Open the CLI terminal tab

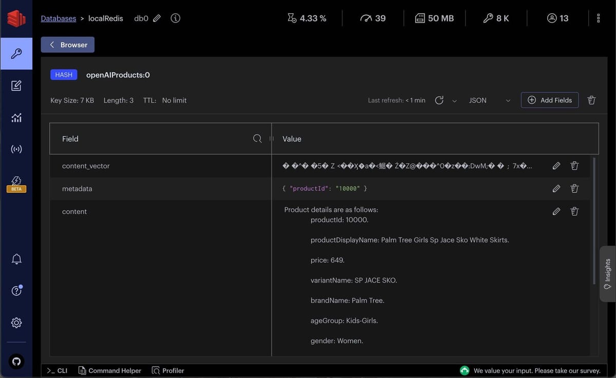(x=56, y=370)
